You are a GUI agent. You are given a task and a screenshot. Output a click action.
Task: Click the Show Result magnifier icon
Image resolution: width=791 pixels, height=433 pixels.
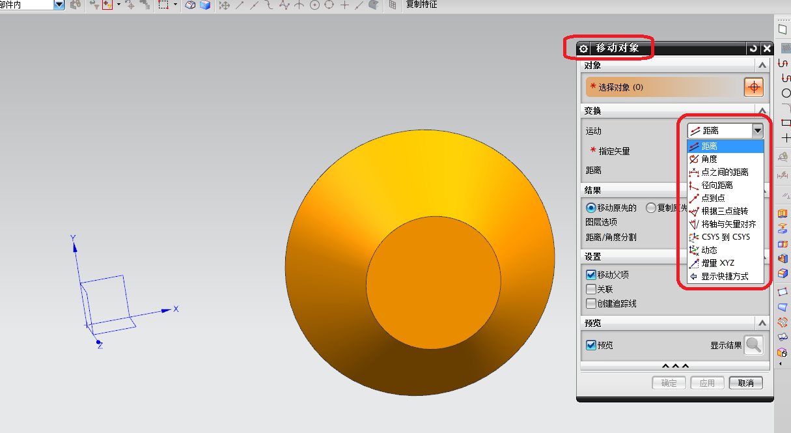coord(754,345)
